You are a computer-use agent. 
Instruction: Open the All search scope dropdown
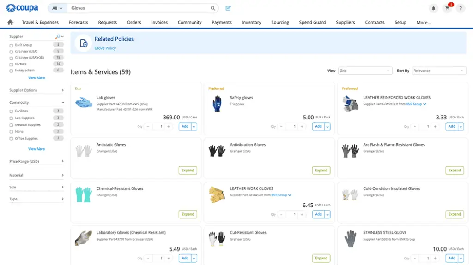point(57,8)
